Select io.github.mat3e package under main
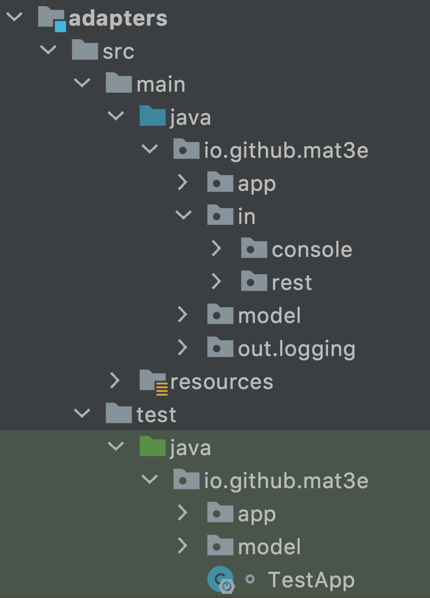430x598 pixels. (x=286, y=150)
